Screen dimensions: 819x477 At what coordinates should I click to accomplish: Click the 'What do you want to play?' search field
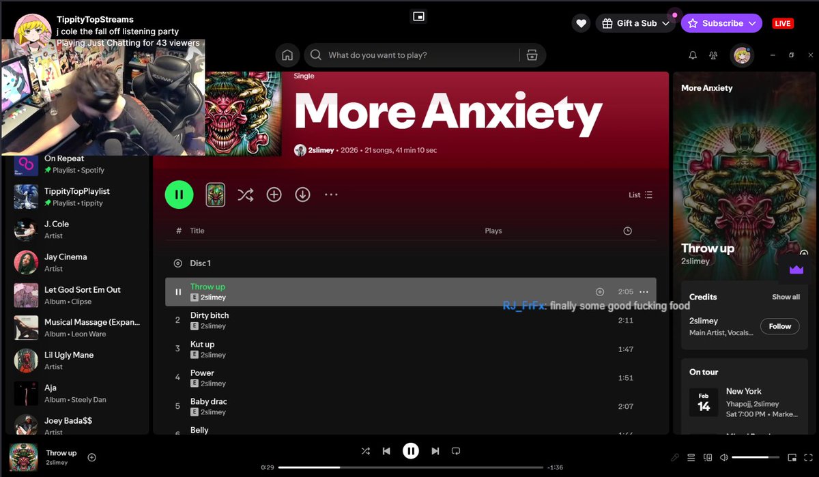click(411, 55)
